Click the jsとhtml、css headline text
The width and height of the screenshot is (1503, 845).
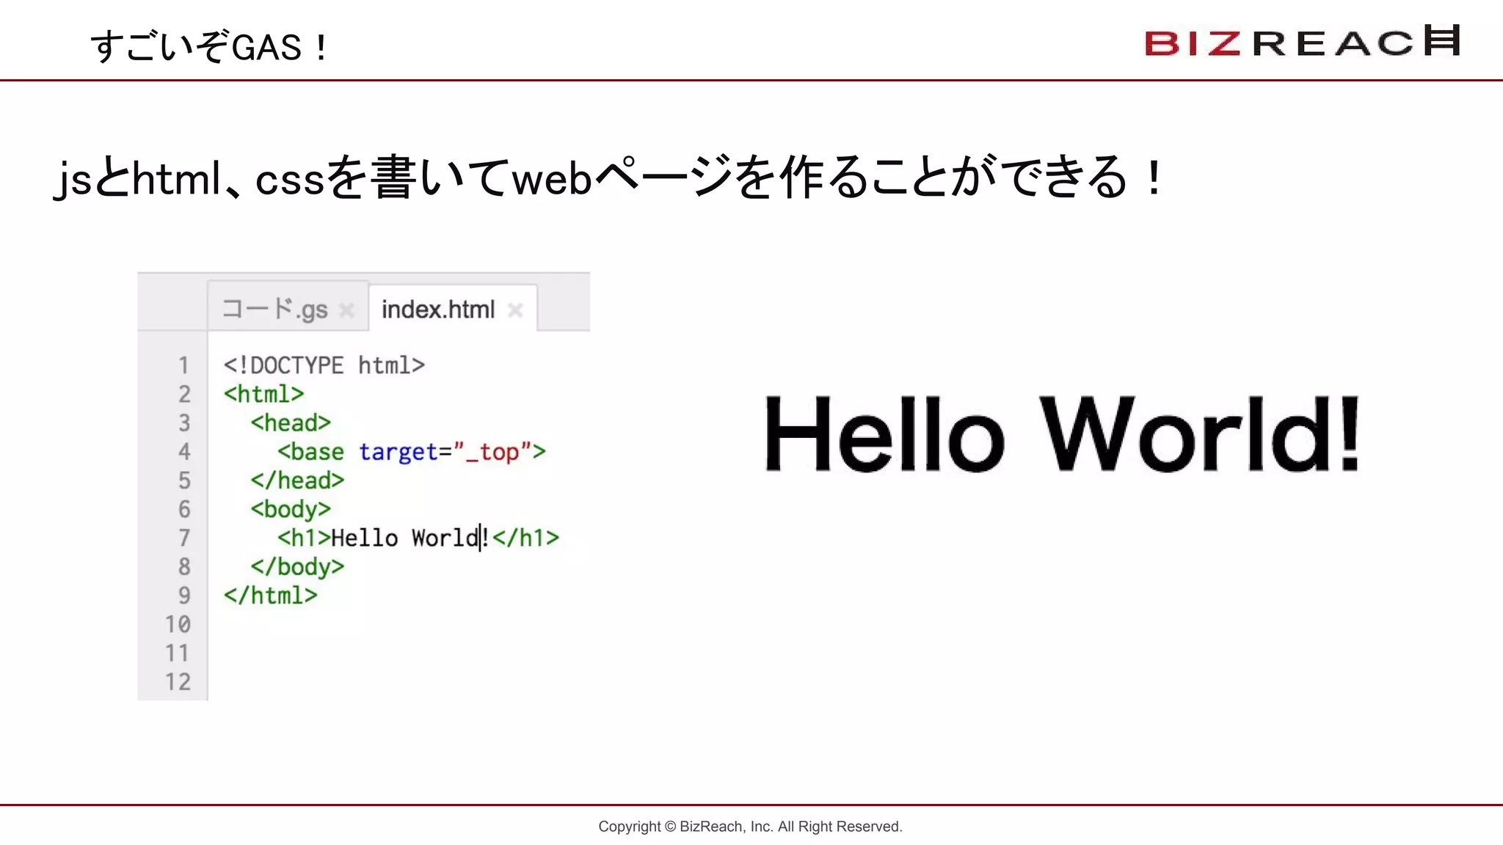609,177
